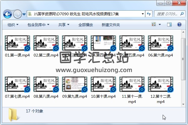Image resolution: width=188 pixels, height=125 pixels.
Task: Close the Explorer window
Action: 179,3
